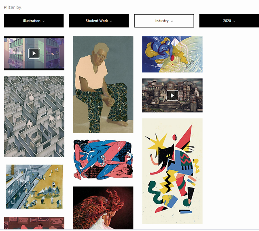Open the Illustration filter dropdown
Image resolution: width=259 pixels, height=231 pixels.
coord(34,21)
